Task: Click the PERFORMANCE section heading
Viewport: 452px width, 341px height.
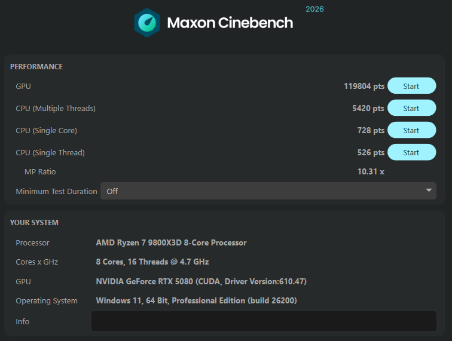Action: pos(36,67)
